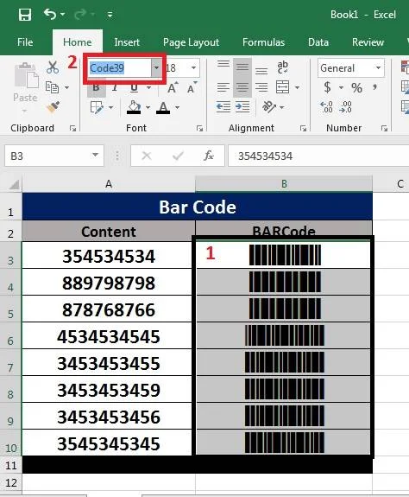Open the text Orientation options
409x497 pixels.
pyautogui.click(x=273, y=107)
